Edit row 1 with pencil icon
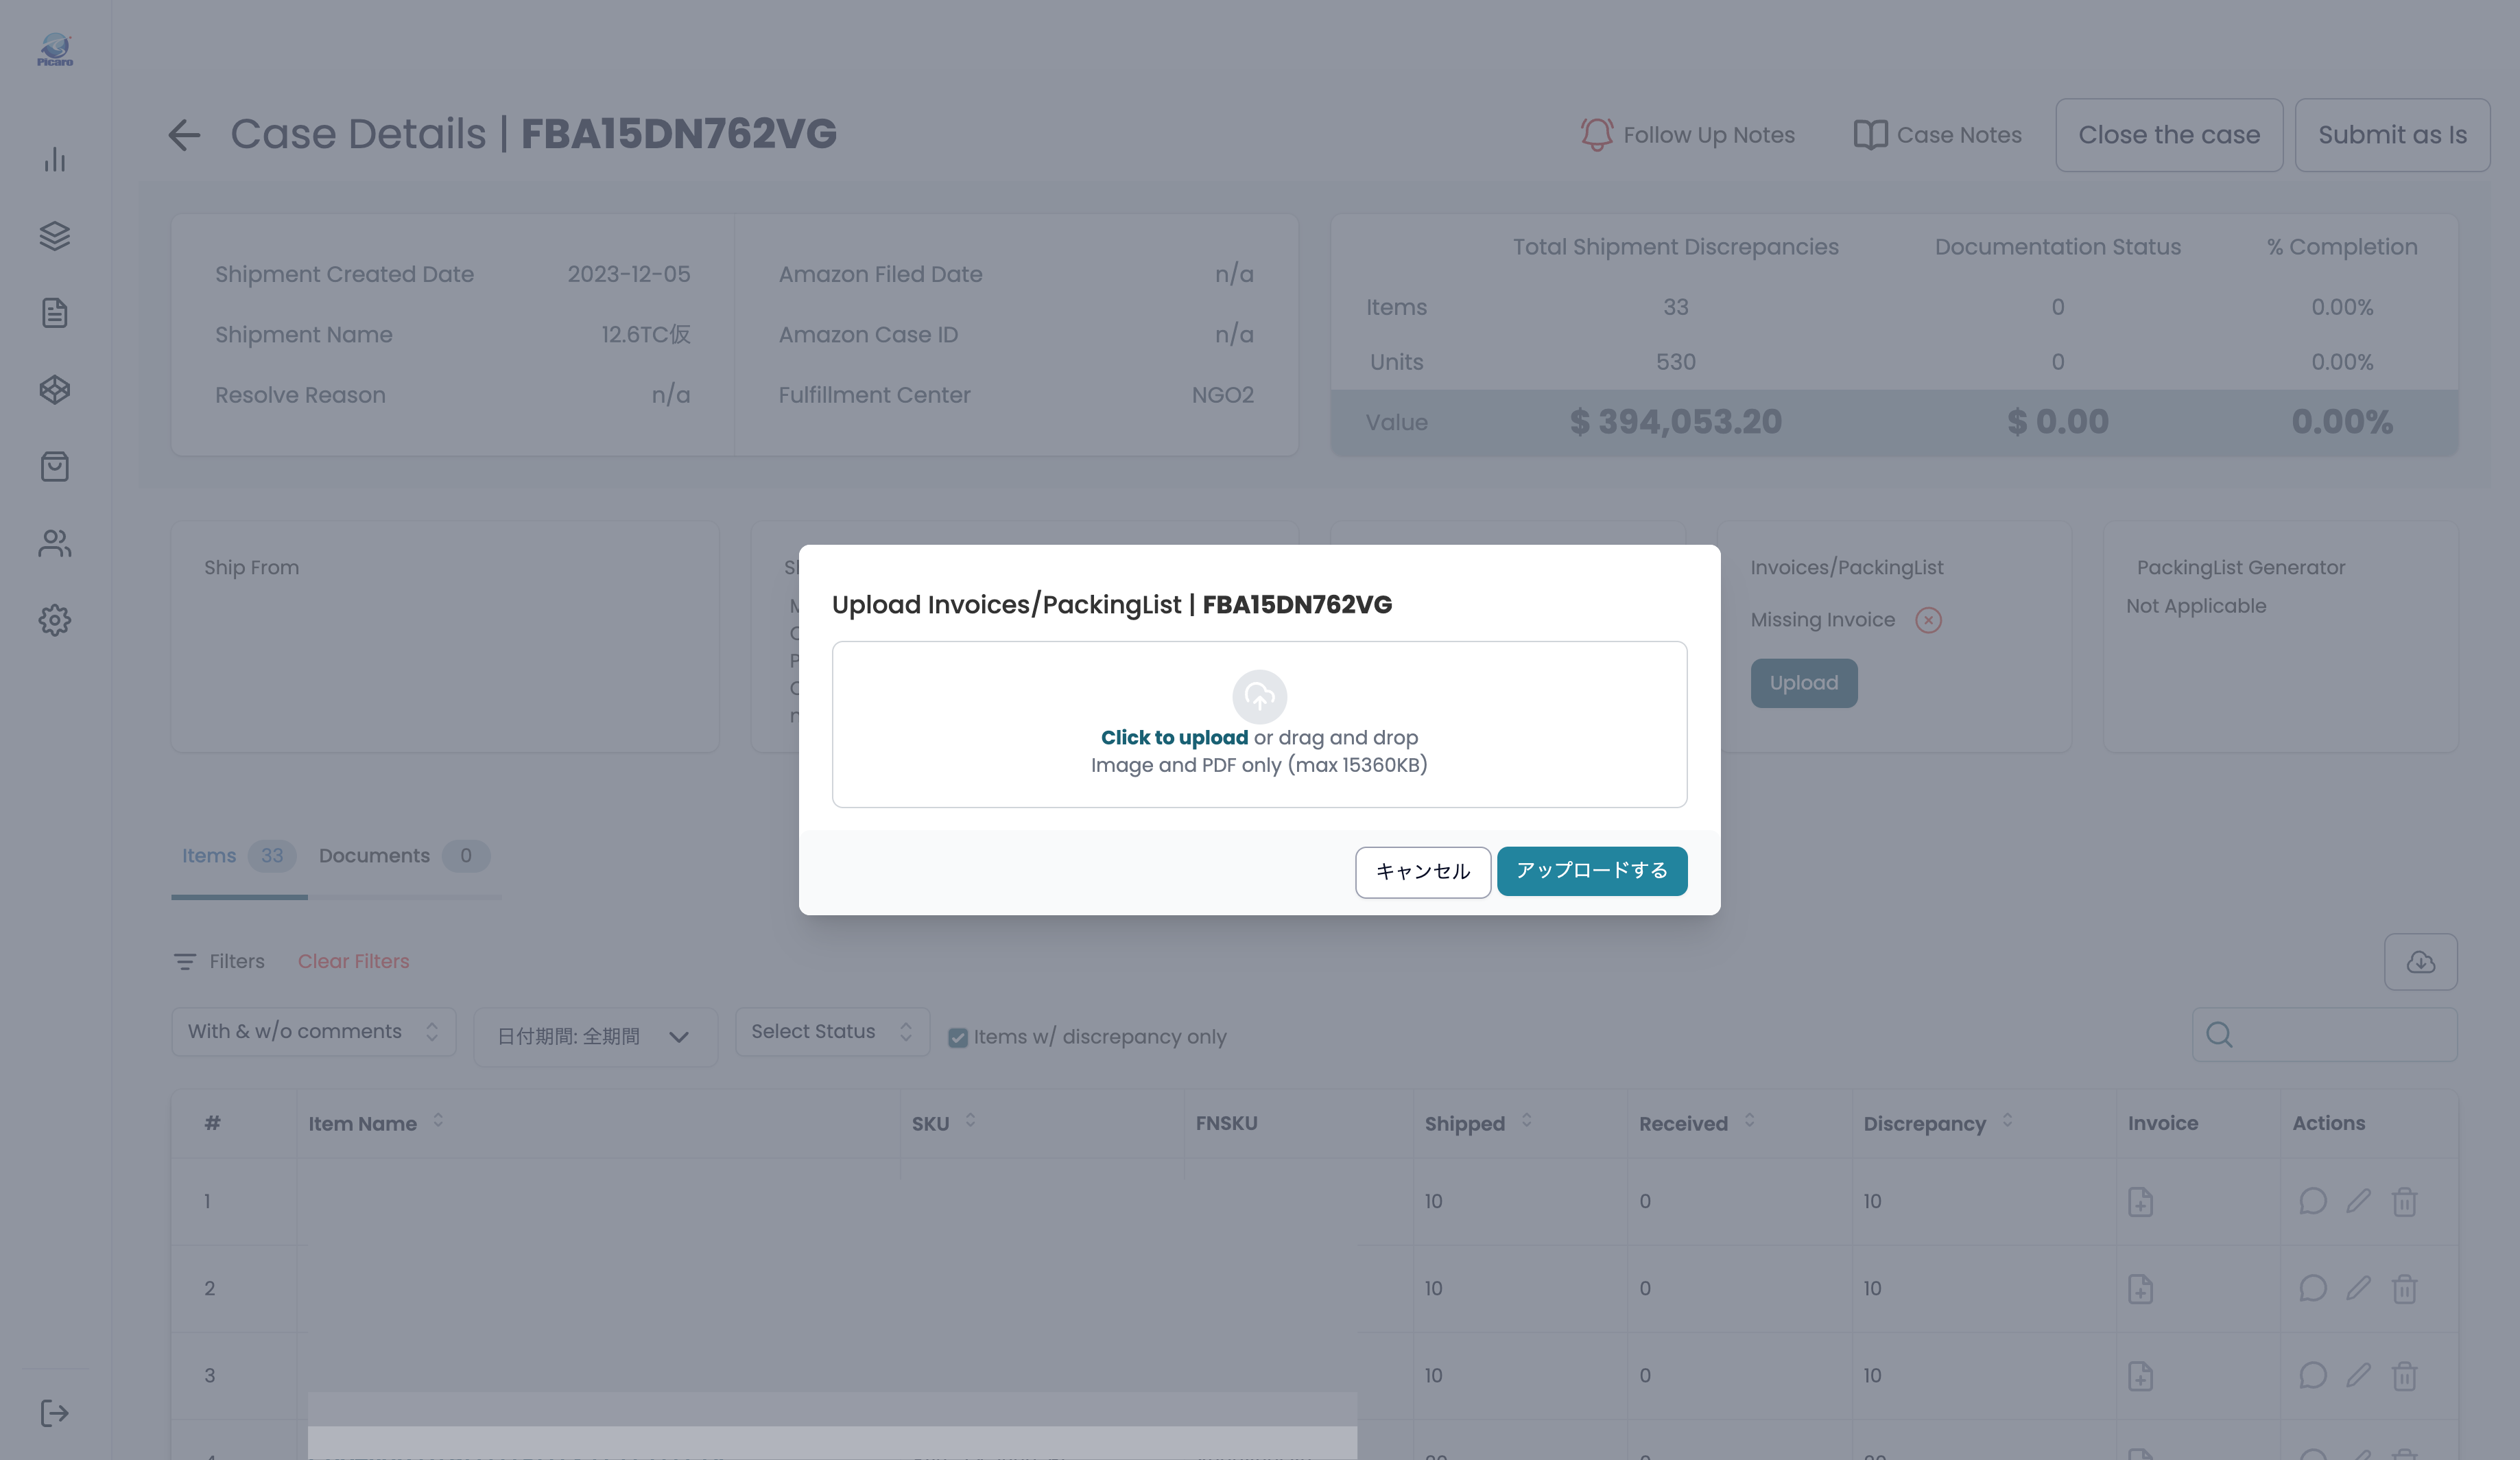This screenshot has height=1460, width=2520. [2358, 1201]
